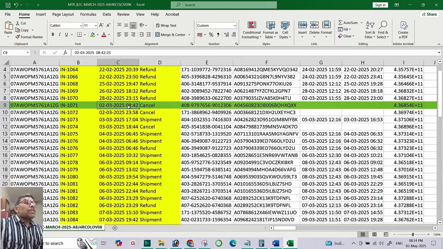Select column F header
443x249 pixels.
pyautogui.click(x=266, y=62)
